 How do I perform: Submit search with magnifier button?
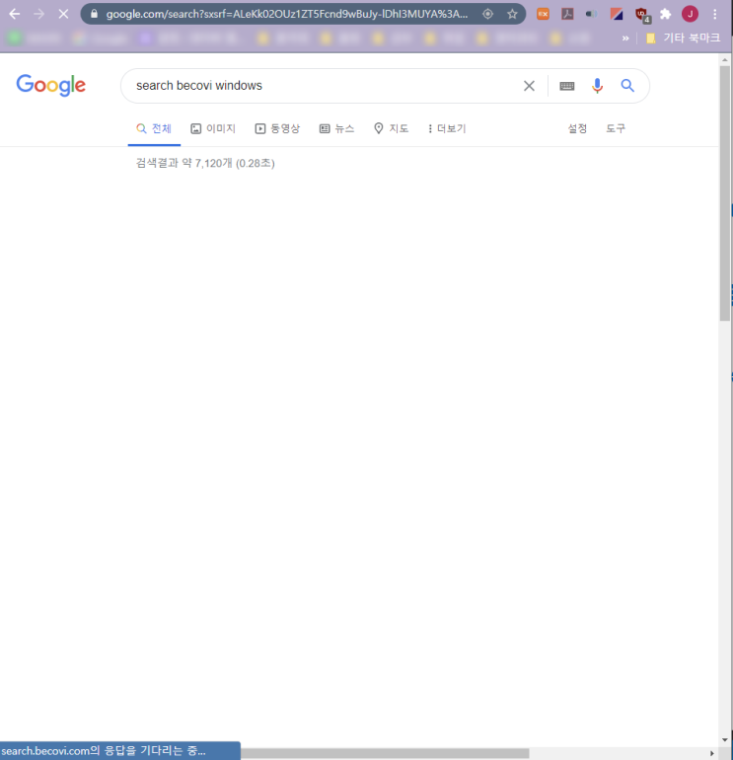point(627,86)
